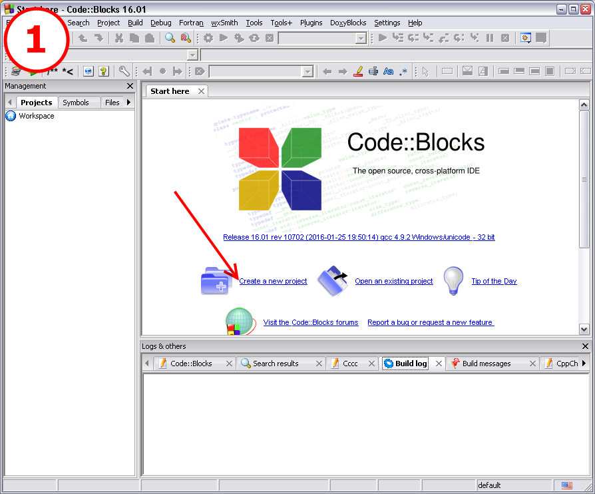Viewport: 595px width, 494px height.
Task: Click the Run play icon in build toolbar
Action: [224, 38]
